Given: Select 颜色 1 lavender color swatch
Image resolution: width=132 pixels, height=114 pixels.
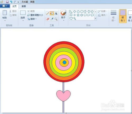Looking at the screenshot, I should click(x=123, y=16).
